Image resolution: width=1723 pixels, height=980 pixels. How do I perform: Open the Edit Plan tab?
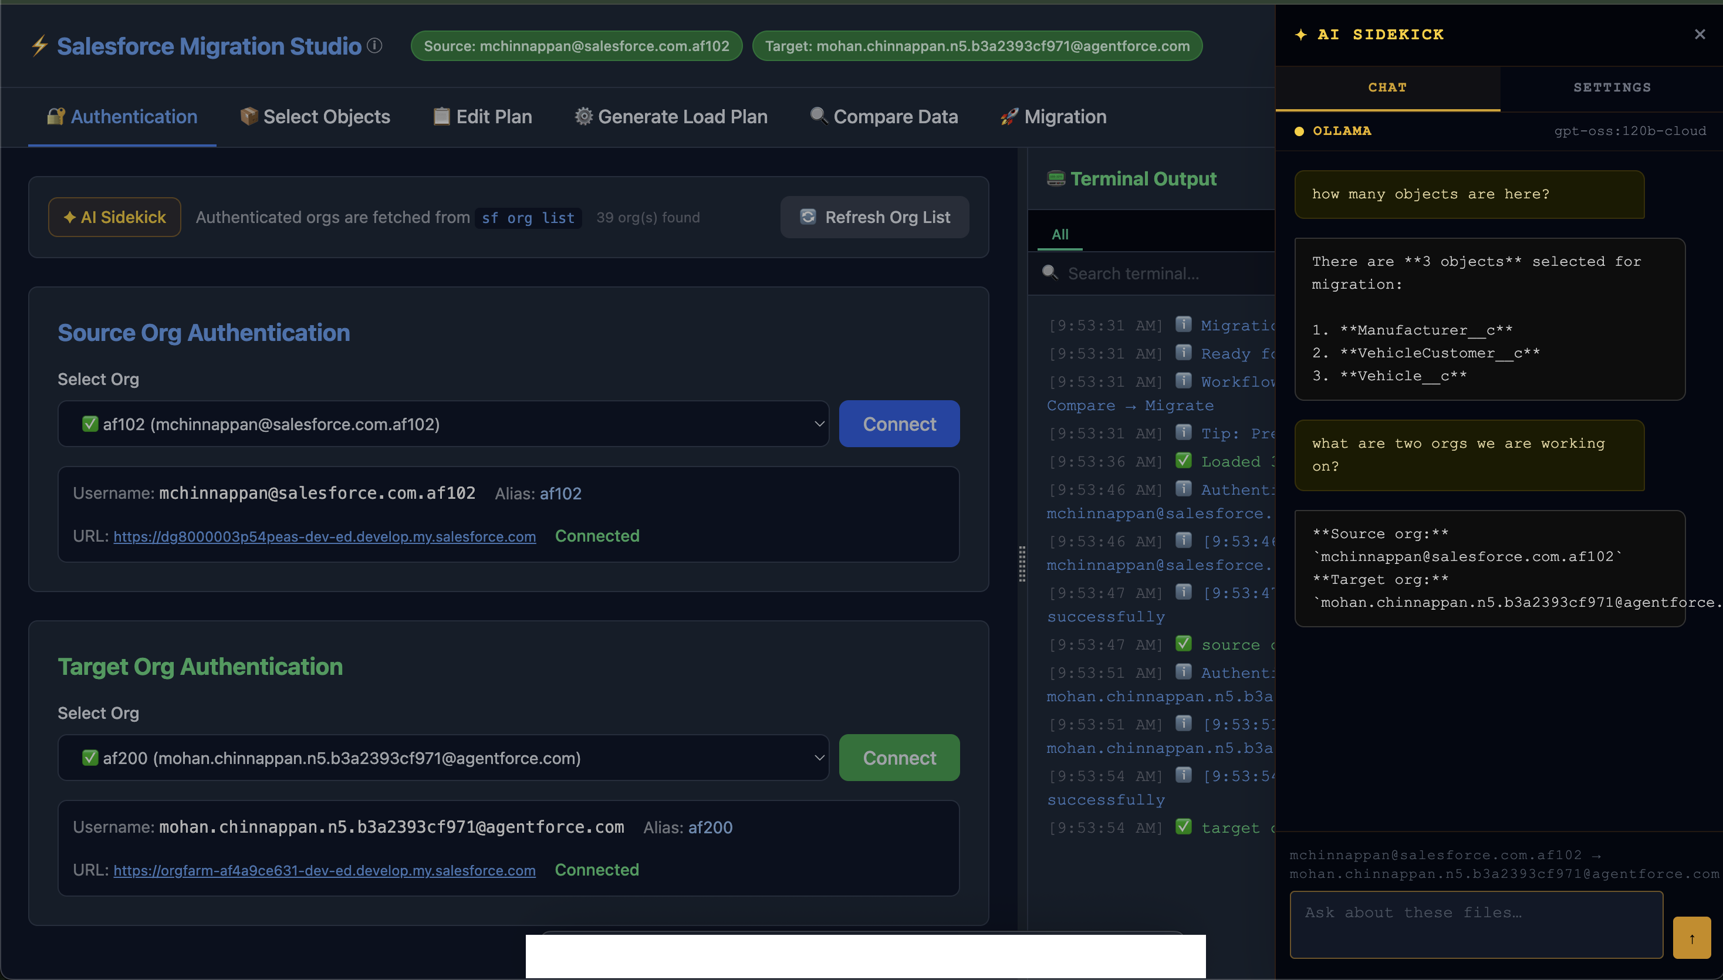pos(482,116)
